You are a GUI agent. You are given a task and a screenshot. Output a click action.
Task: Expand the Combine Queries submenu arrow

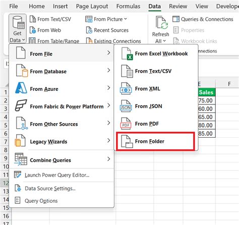(x=109, y=159)
